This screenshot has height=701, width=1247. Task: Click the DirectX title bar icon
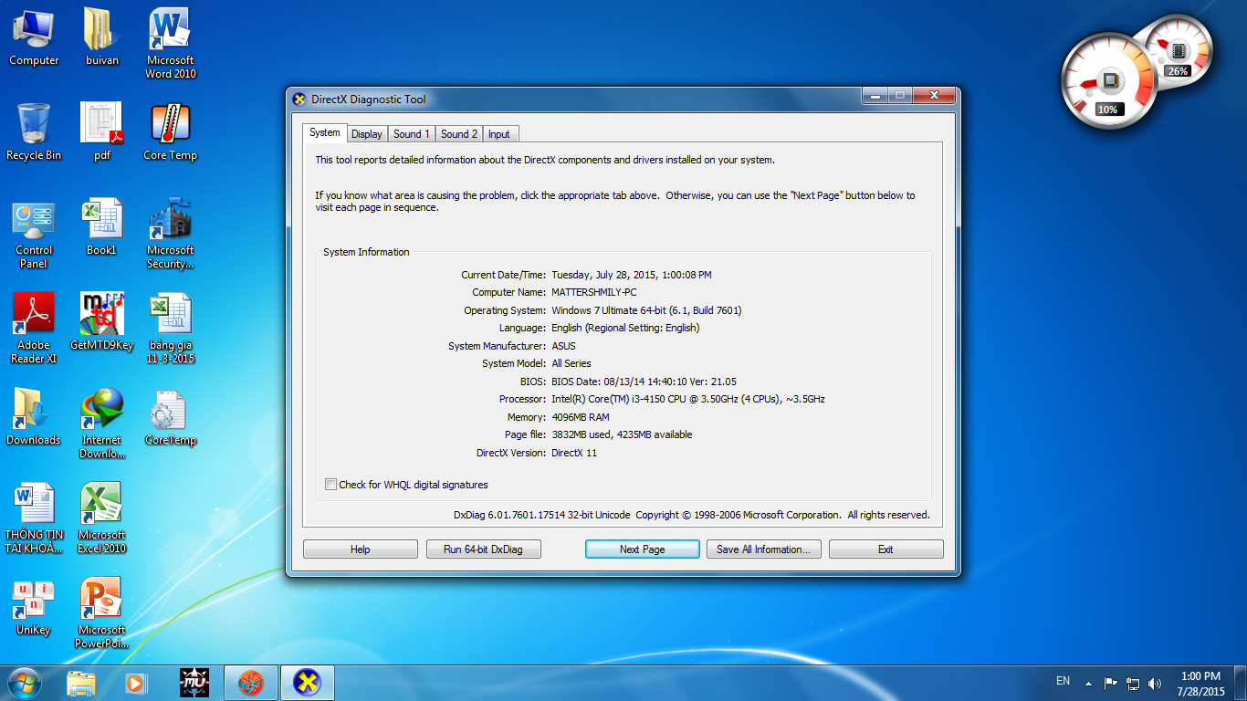click(299, 99)
